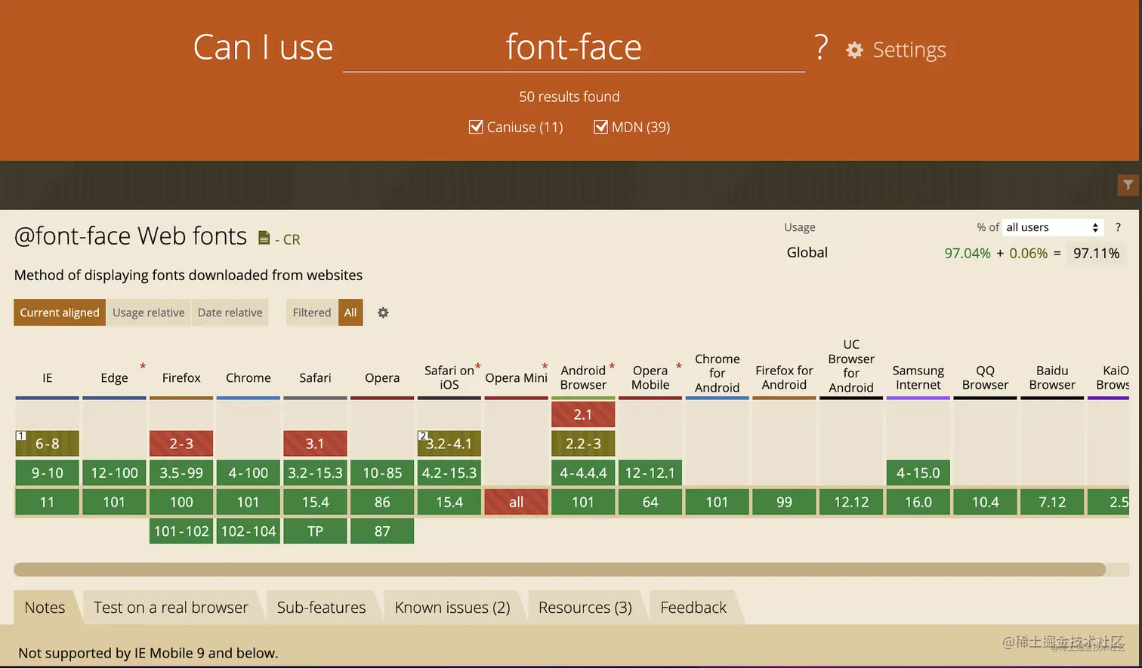Open the Resources (3) tab
Viewport: 1142px width, 668px height.
tap(585, 608)
